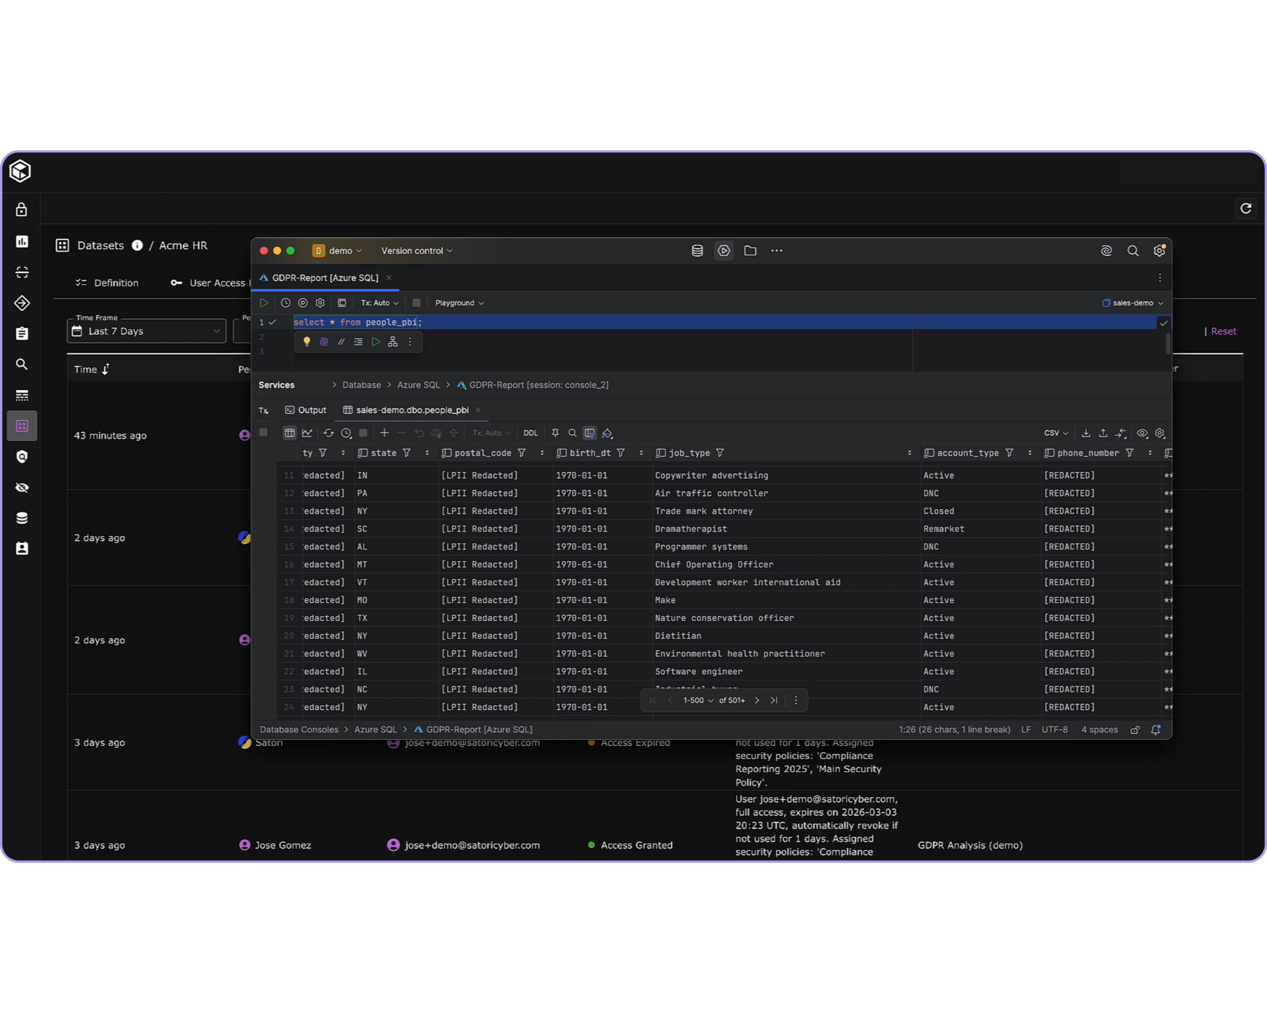1267x1013 pixels.
Task: Open query history clock icon
Action: click(x=286, y=302)
